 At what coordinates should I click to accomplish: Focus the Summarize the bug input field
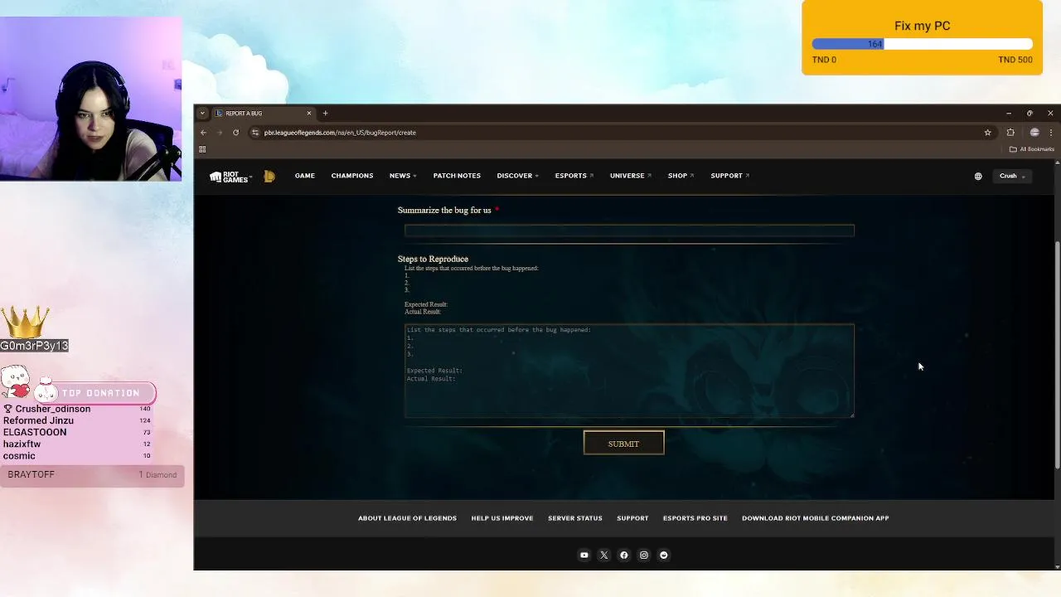[x=629, y=231]
